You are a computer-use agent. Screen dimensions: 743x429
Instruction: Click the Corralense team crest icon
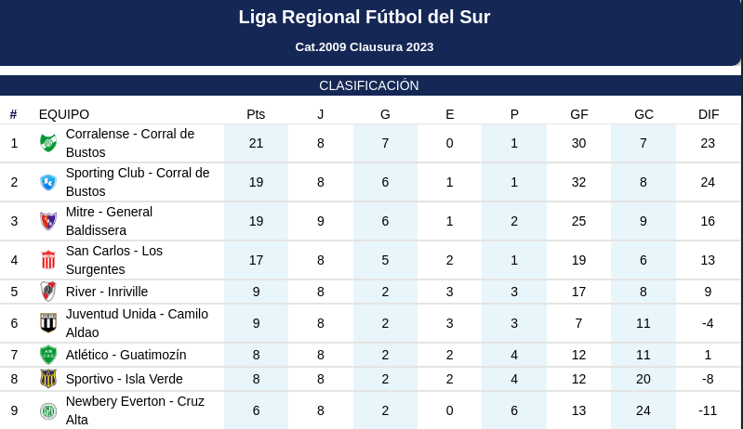point(48,143)
